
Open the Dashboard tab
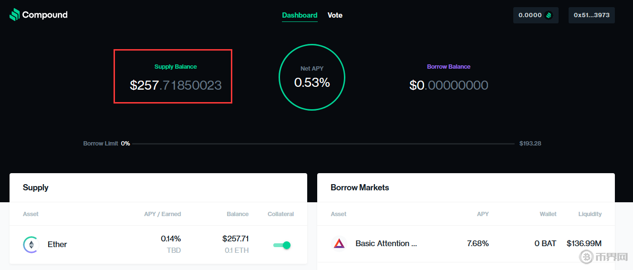pos(300,15)
